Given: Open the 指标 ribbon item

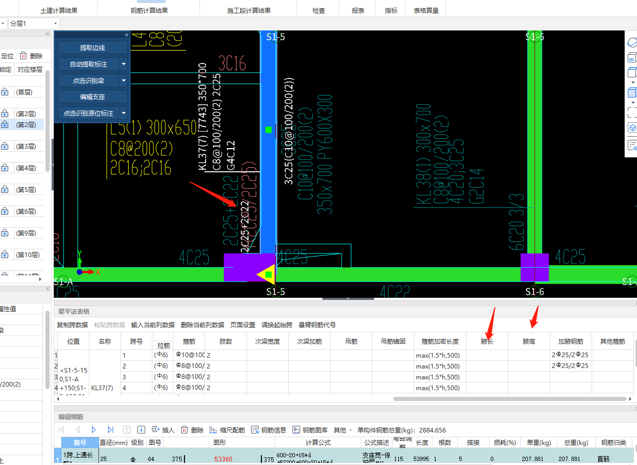Looking at the screenshot, I should coord(391,10).
